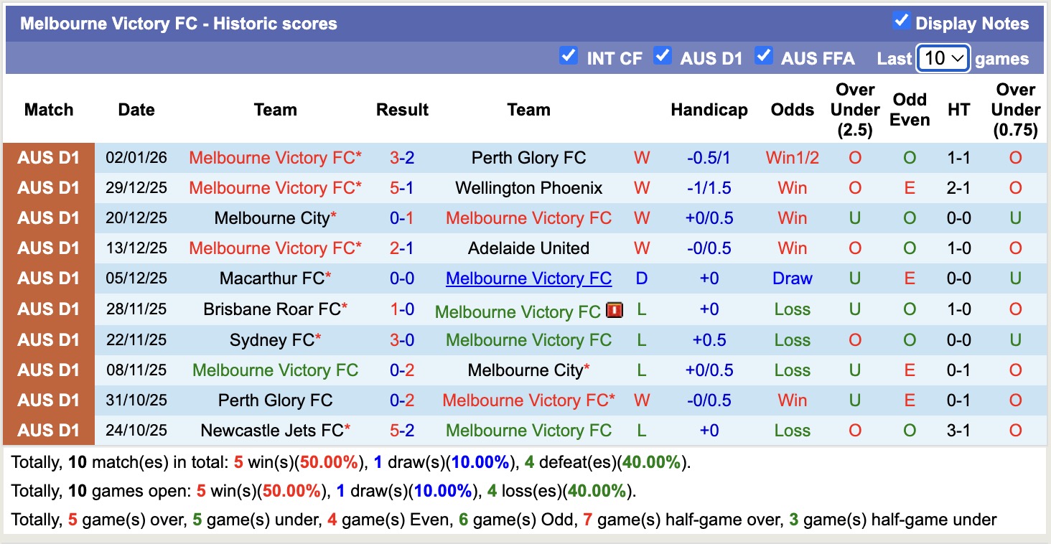Viewport: 1051px width, 544px height.
Task: Click the Handicap column header
Action: point(709,110)
